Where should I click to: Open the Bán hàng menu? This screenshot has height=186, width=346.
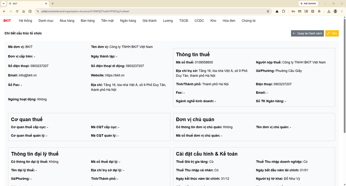coord(88,21)
